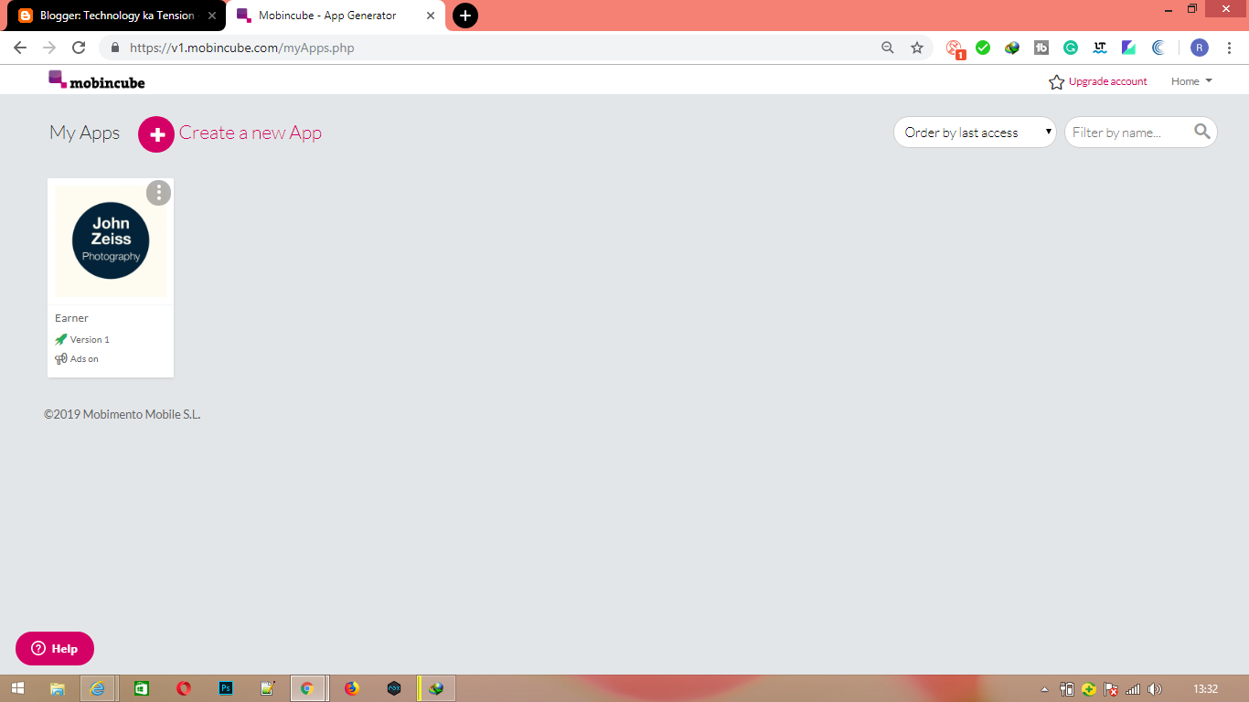Open the Chrome profile avatar R
Image resolution: width=1249 pixels, height=702 pixels.
point(1200,48)
